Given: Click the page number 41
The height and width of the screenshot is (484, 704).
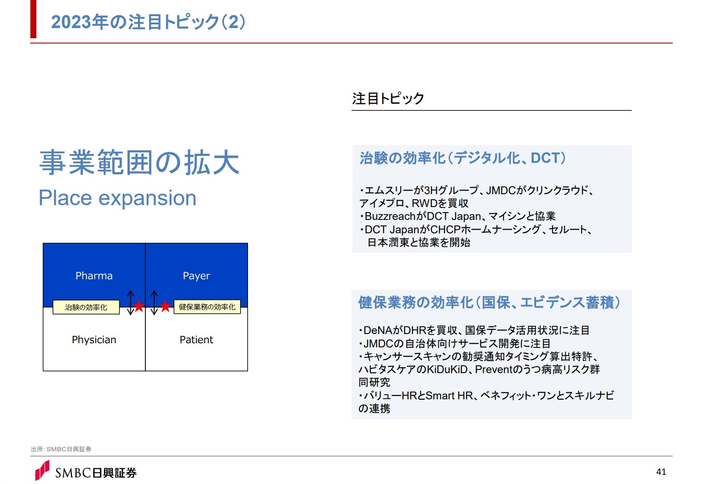Looking at the screenshot, I should pyautogui.click(x=661, y=472).
